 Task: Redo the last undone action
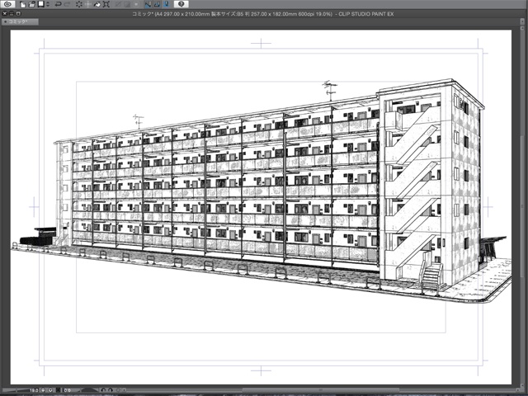67,4
